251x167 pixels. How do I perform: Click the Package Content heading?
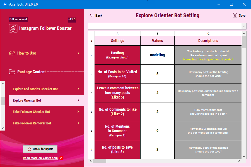tap(31, 72)
